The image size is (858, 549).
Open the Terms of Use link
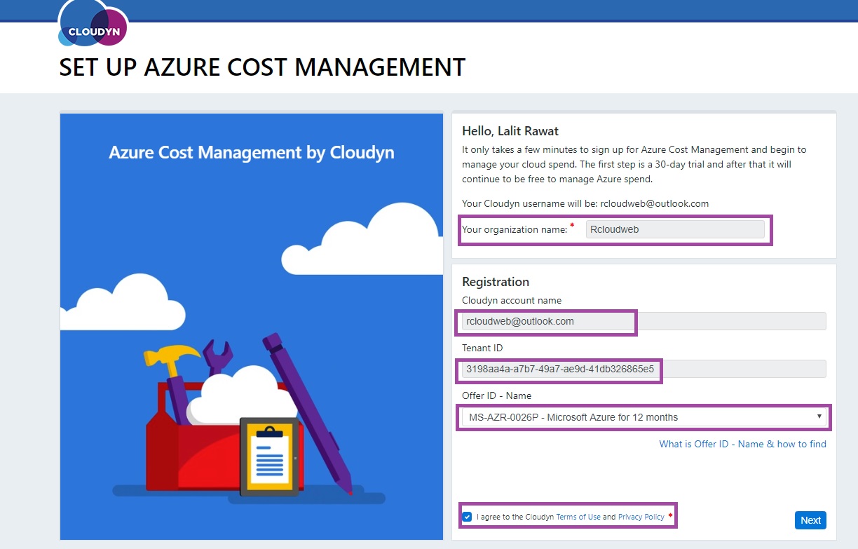(x=579, y=517)
